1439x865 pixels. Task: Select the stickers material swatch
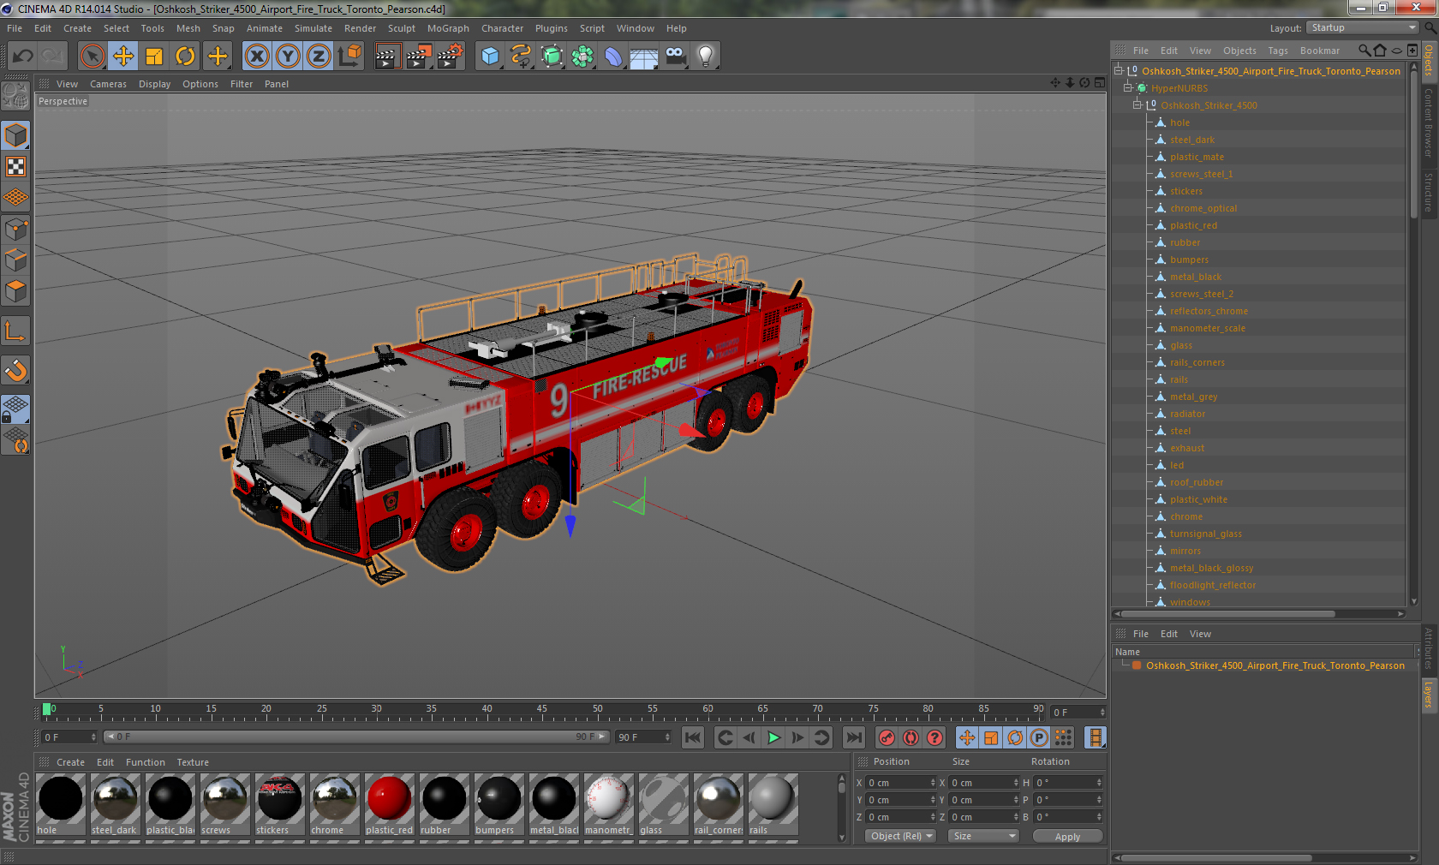pos(279,805)
